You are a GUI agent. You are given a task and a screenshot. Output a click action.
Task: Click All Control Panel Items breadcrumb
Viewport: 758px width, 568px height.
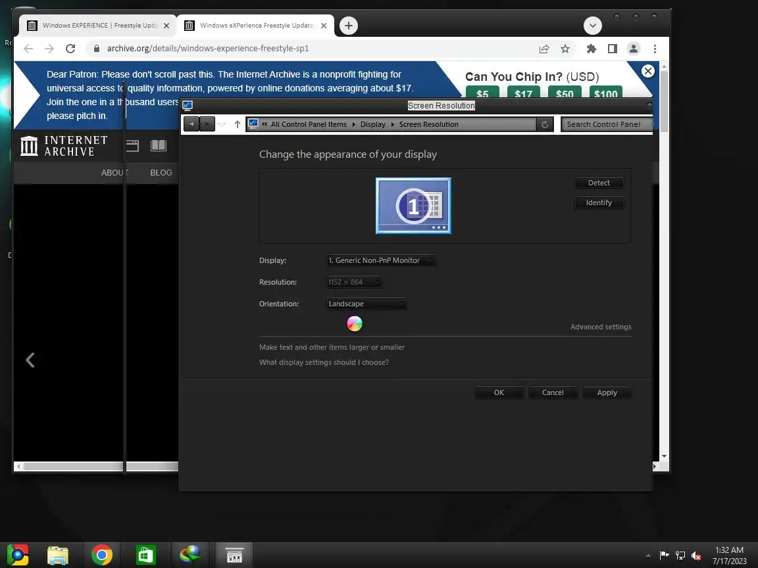(309, 124)
